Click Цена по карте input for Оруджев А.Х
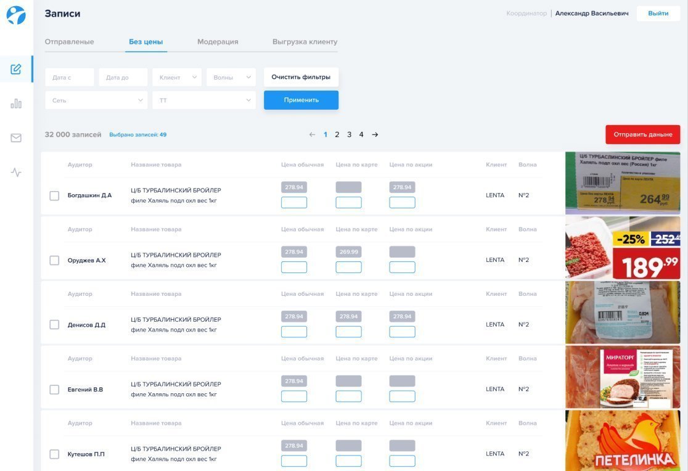Image resolution: width=688 pixels, height=471 pixels. 348,267
